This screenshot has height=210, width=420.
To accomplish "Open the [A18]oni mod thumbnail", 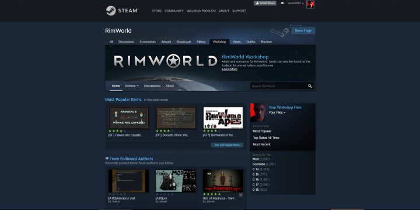I will [176, 181].
